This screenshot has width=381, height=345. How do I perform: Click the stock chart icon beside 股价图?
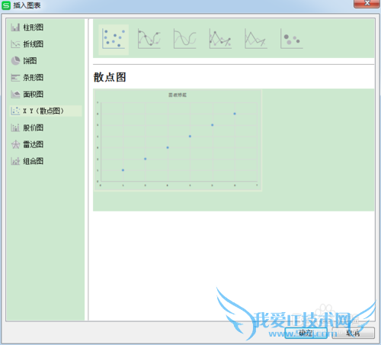[15, 127]
